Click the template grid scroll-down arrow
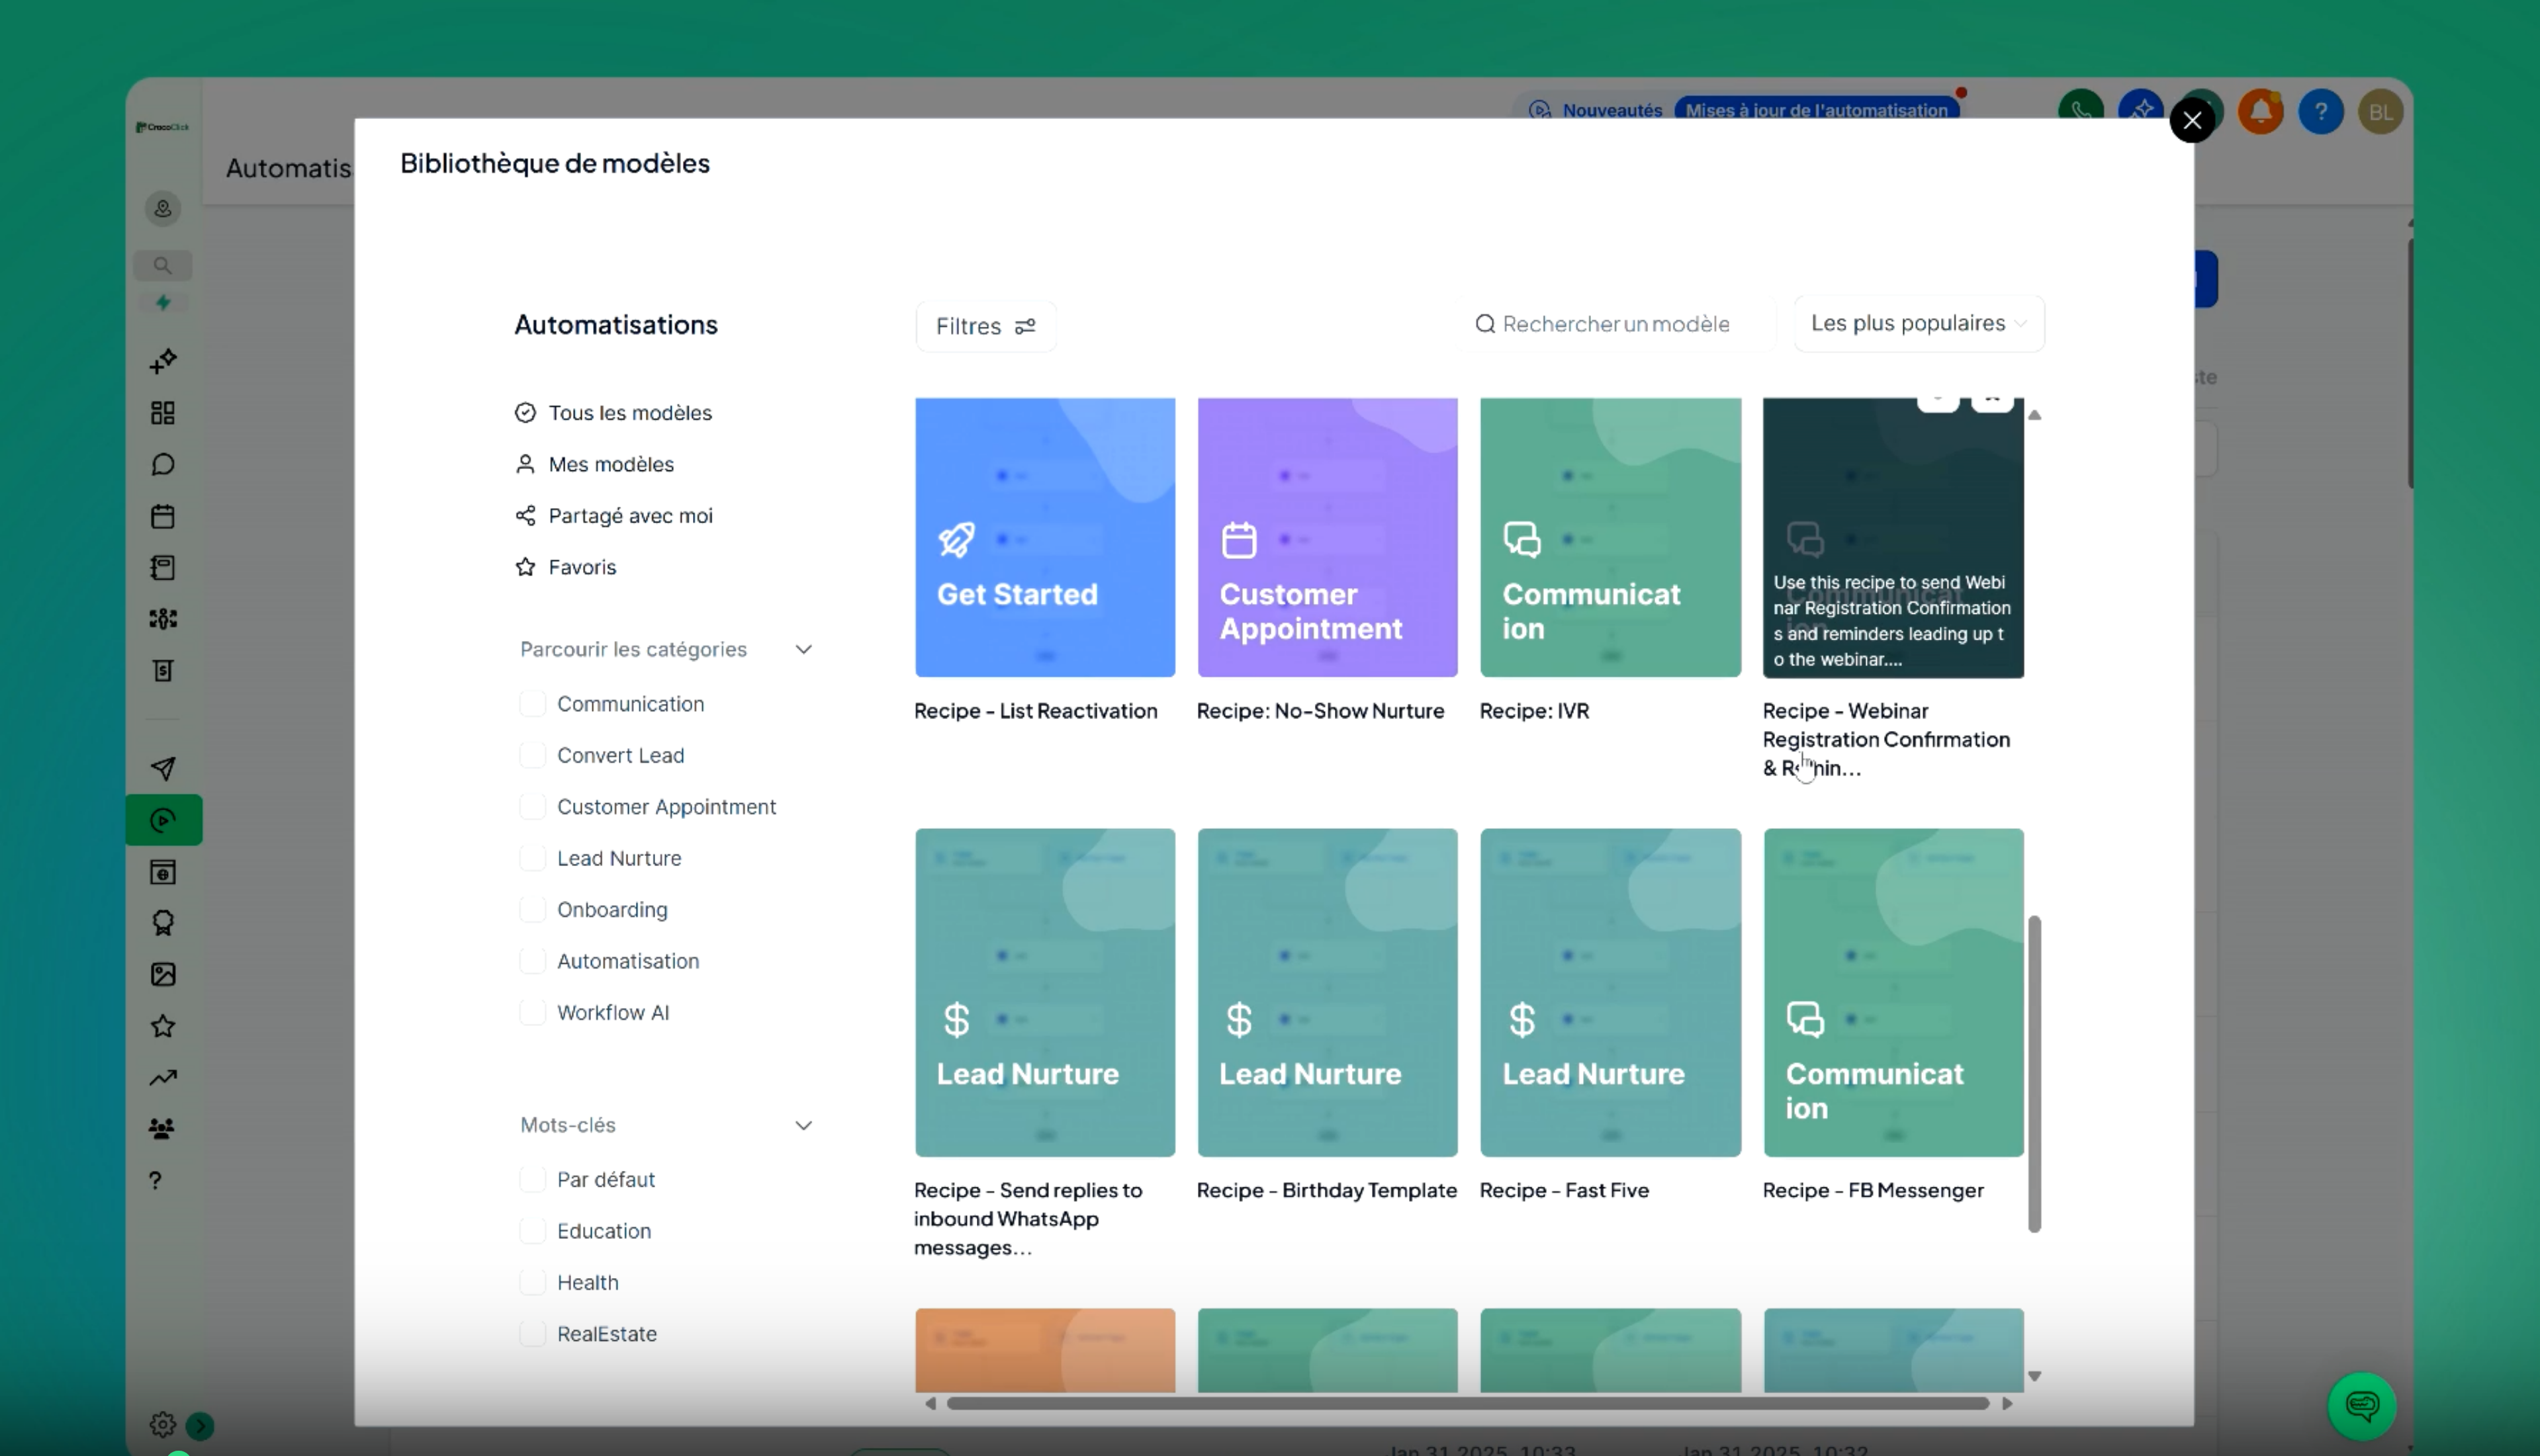The width and height of the screenshot is (2540, 1456). pos(2034,1377)
